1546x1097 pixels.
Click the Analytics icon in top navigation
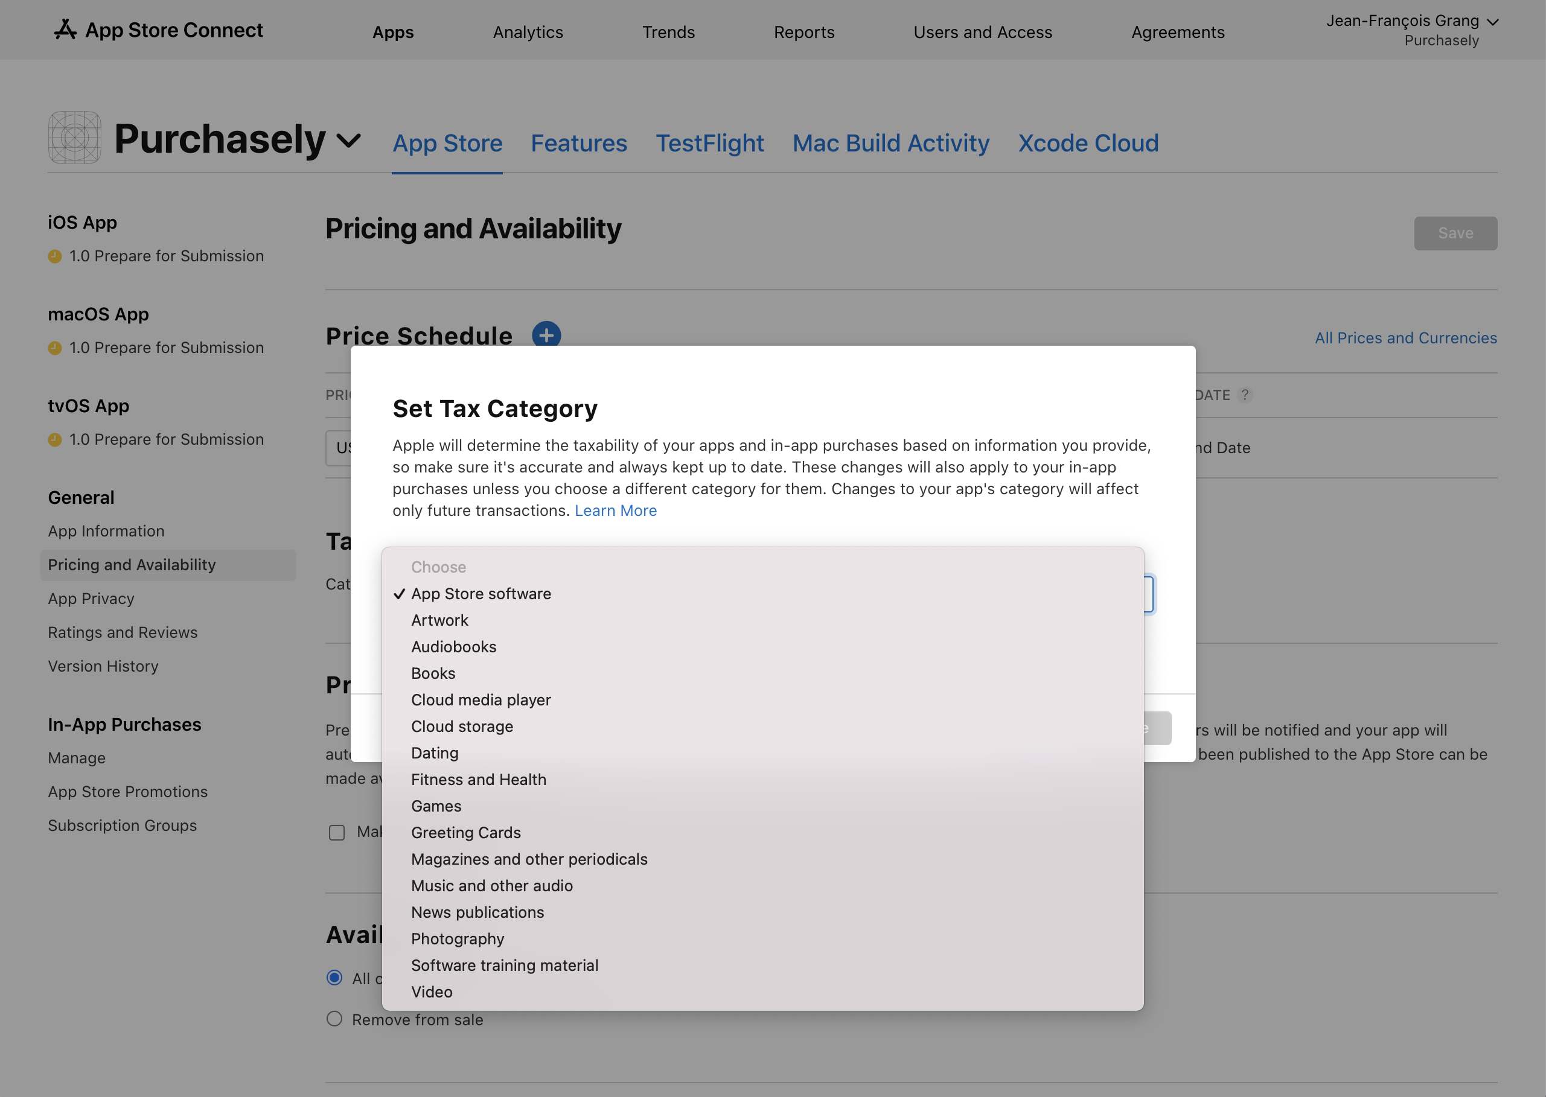528,32
